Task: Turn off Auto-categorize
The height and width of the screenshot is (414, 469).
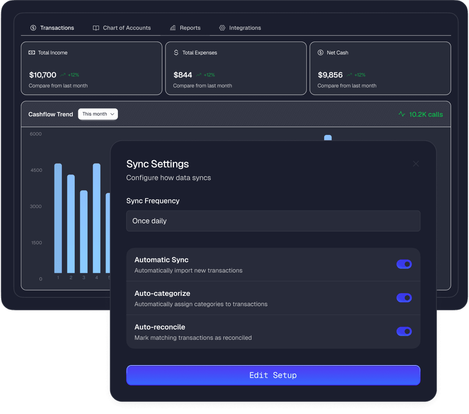Action: [404, 298]
